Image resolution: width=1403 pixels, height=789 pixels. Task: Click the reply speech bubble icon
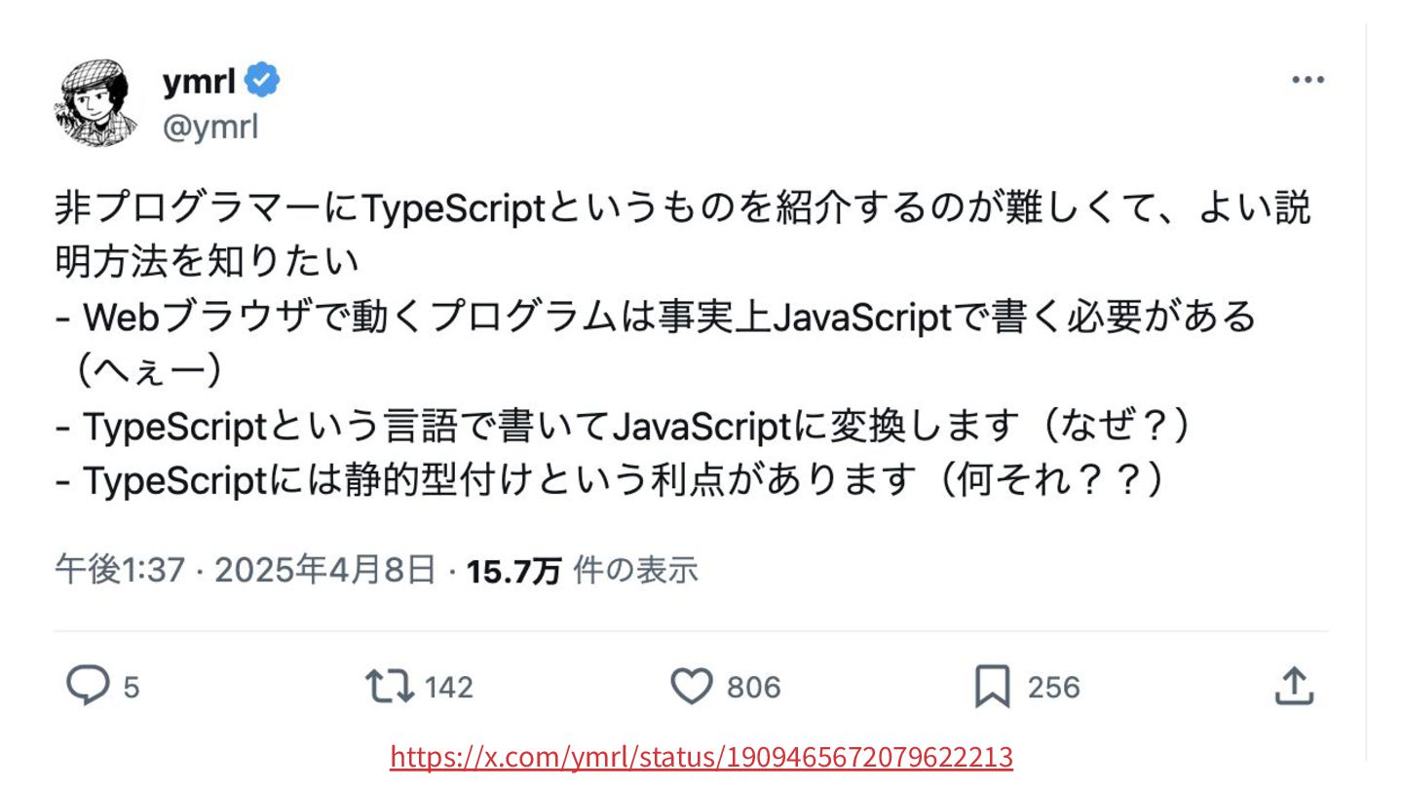coord(88,686)
